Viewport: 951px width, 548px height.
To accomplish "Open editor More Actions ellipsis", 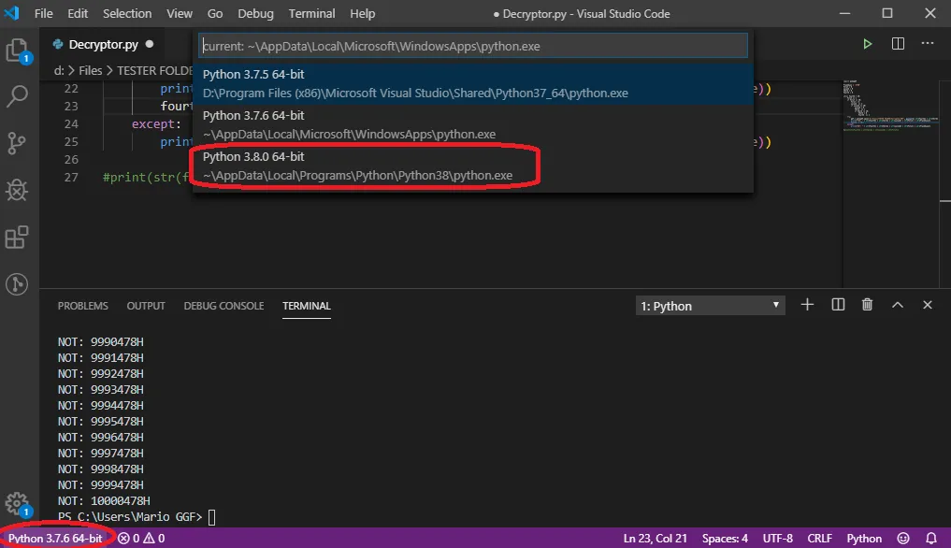I will point(928,44).
